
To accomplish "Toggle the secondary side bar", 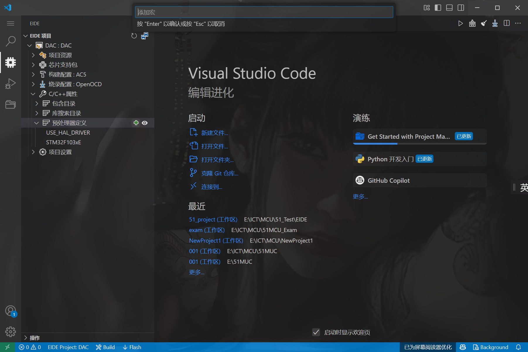I will click(461, 8).
